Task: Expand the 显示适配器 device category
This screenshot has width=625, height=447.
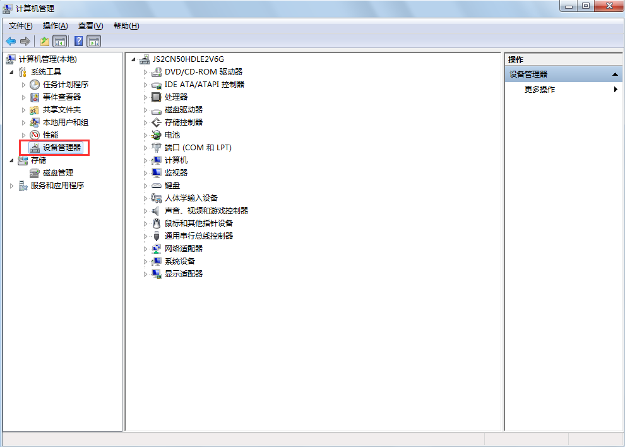Action: [x=145, y=274]
